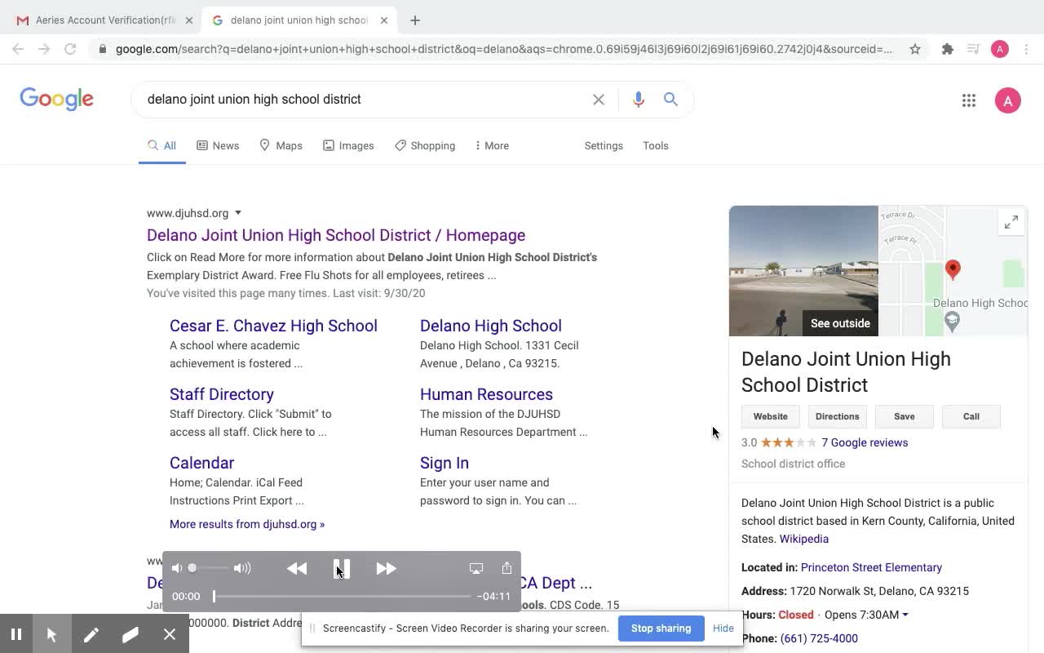This screenshot has width=1044, height=653.
Task: Expand the map in knowledge panel
Action: (x=1011, y=222)
